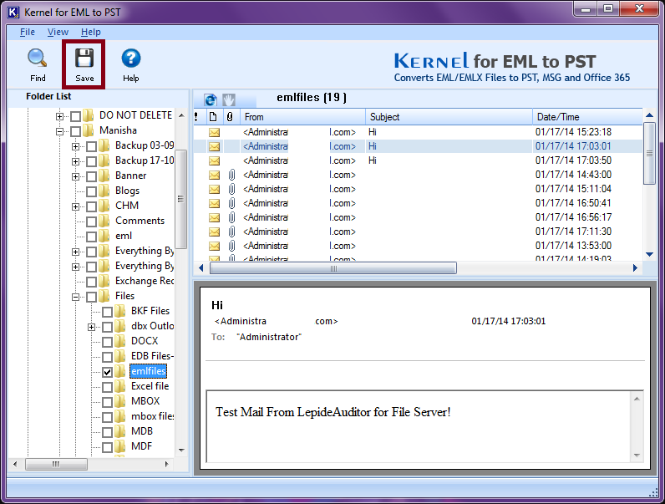The height and width of the screenshot is (504, 665).
Task: Click the mail list horizontal scrollbar thumb
Action: 333,268
